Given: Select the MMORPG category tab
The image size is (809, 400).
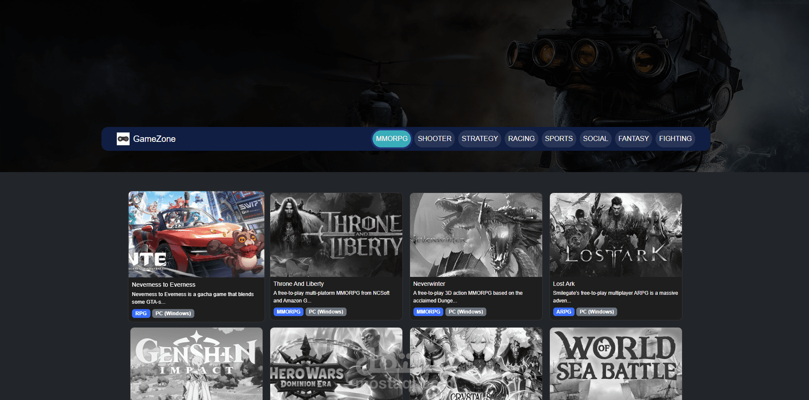Looking at the screenshot, I should [392, 139].
